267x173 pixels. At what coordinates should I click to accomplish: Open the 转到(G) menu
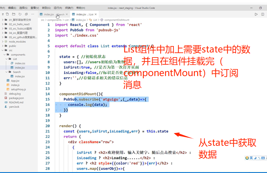pos(46,8)
